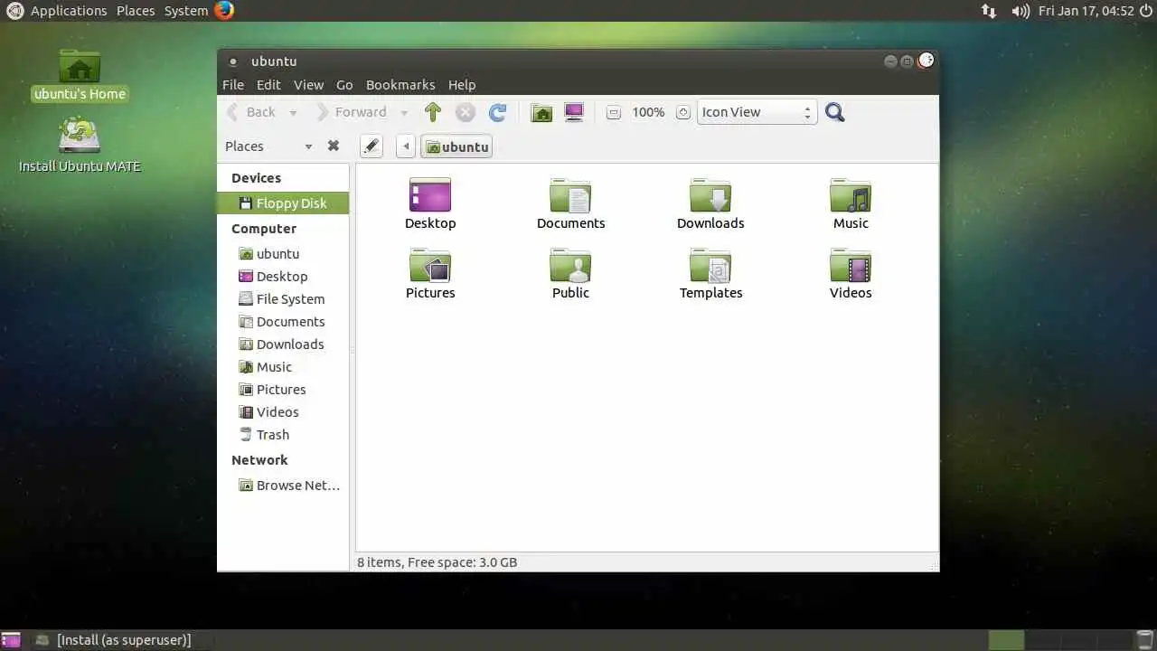Open ubuntu's Home desktop icon
This screenshot has height=651, width=1157.
point(80,74)
